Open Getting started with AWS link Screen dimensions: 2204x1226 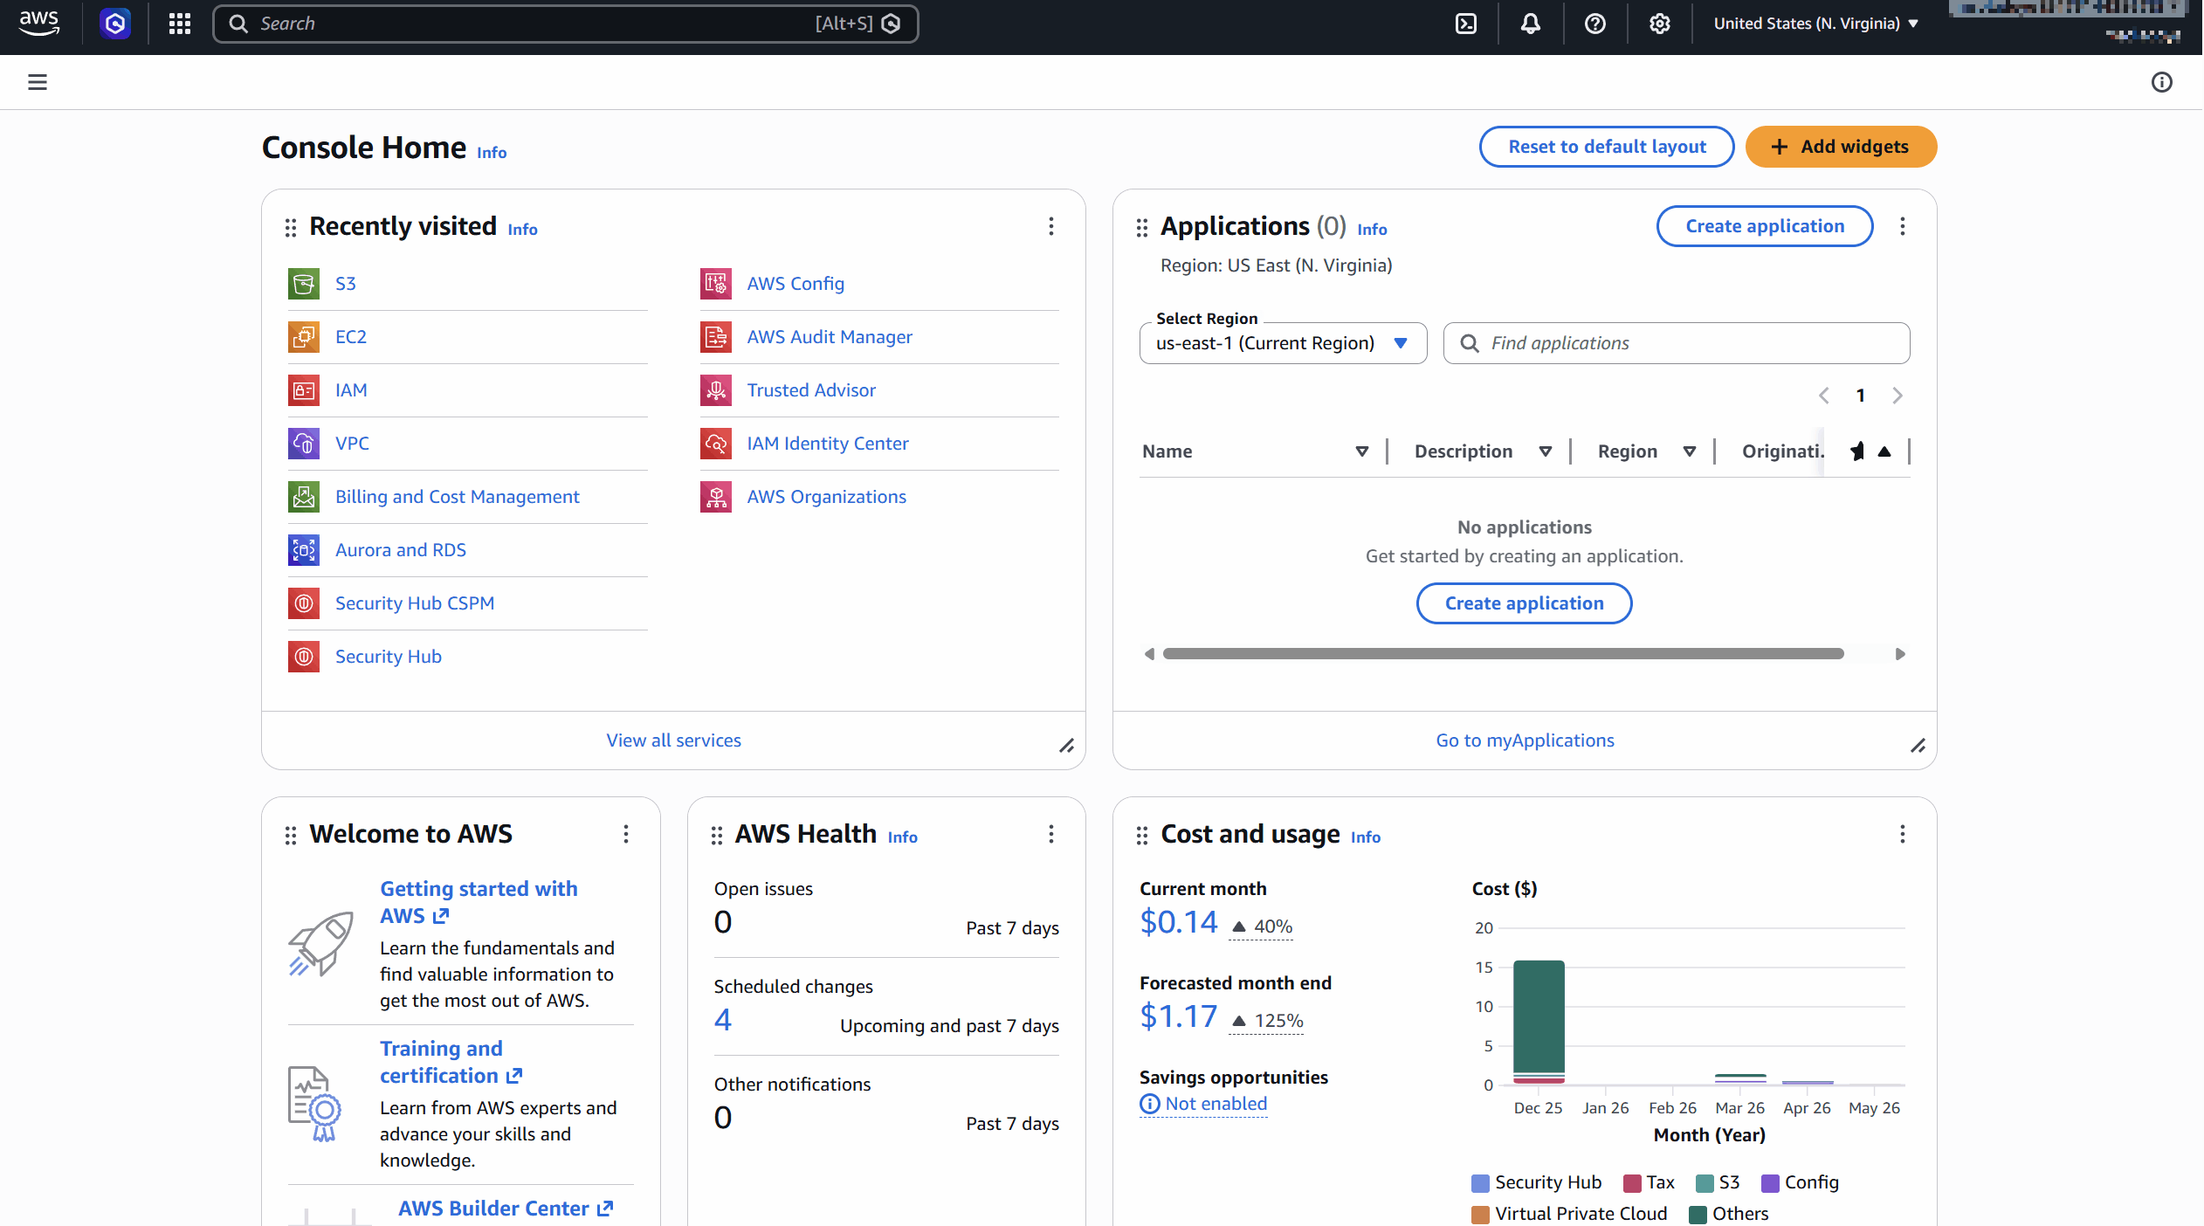479,902
